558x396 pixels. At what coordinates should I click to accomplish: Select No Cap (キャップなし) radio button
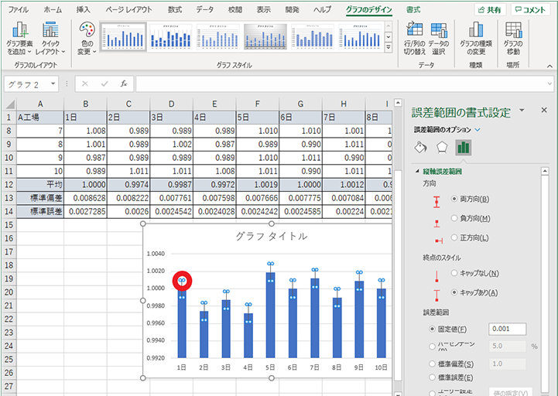click(454, 273)
